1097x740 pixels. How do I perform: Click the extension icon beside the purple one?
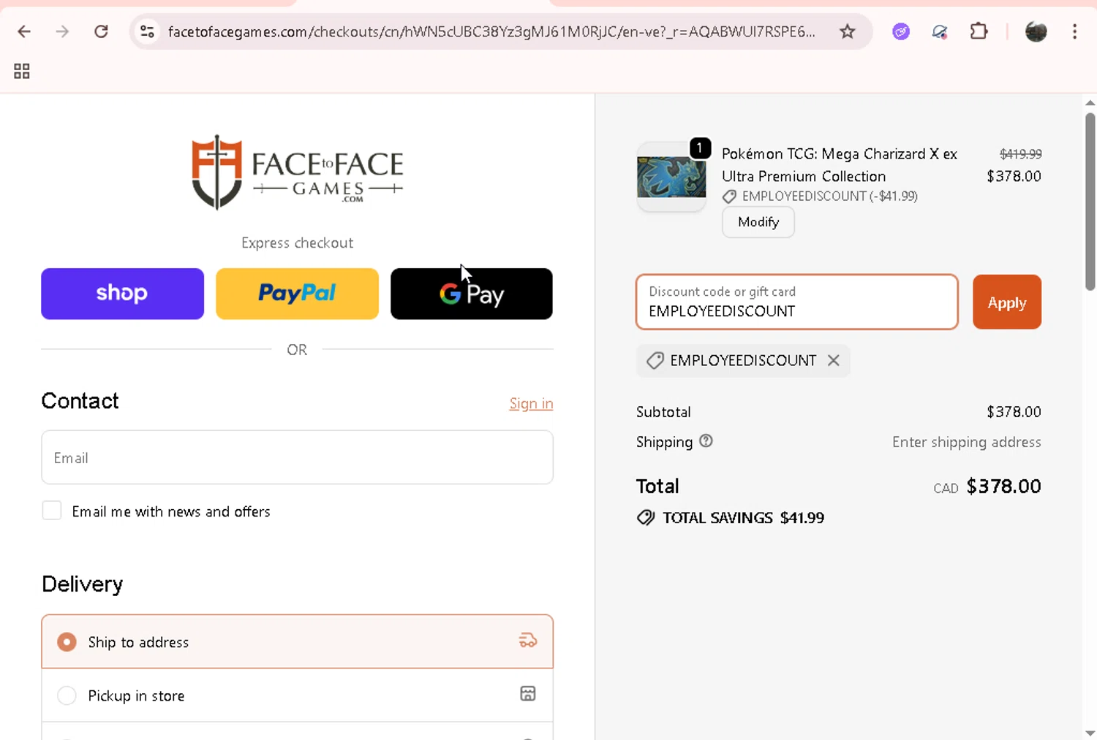pyautogui.click(x=940, y=31)
